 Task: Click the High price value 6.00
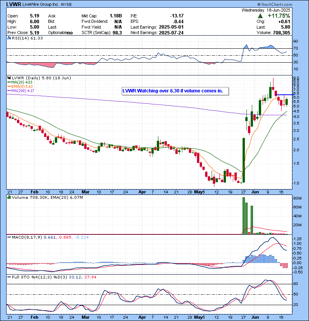[34, 22]
